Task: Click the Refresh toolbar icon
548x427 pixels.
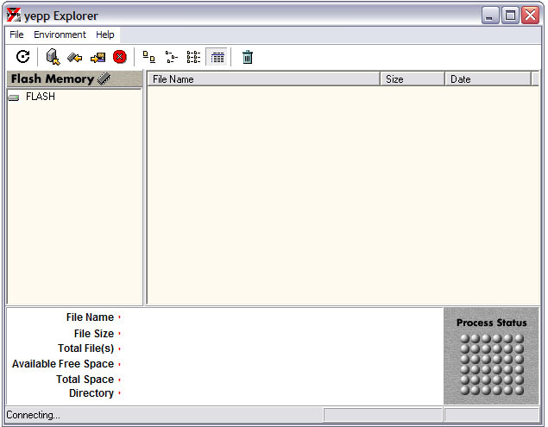Action: (23, 57)
